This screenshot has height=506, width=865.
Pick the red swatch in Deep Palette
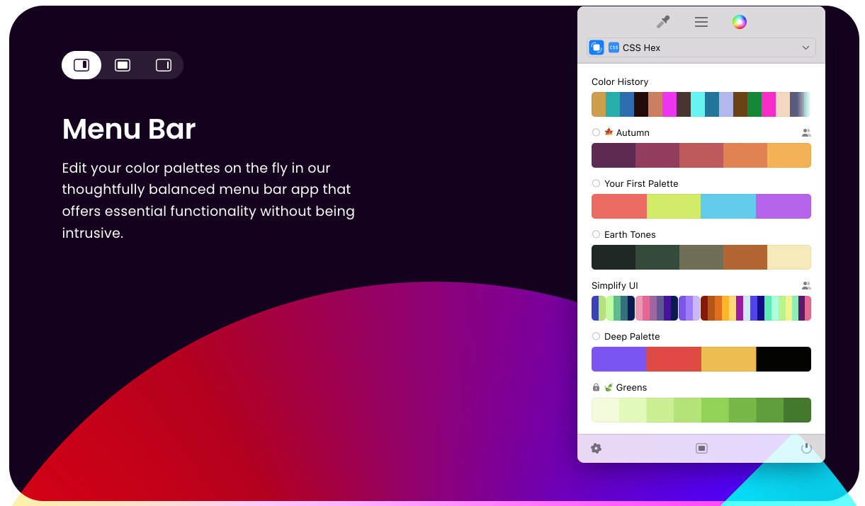pyautogui.click(x=674, y=359)
